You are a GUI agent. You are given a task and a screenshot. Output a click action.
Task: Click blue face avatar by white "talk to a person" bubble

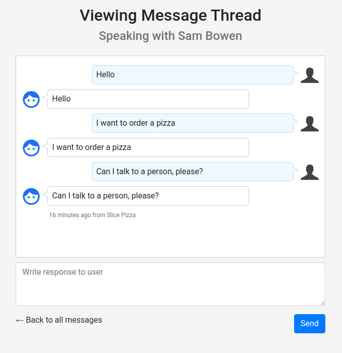(31, 196)
